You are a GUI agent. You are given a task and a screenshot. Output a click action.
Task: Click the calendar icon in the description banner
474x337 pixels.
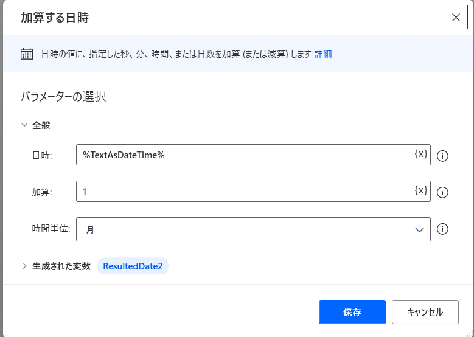(27, 54)
